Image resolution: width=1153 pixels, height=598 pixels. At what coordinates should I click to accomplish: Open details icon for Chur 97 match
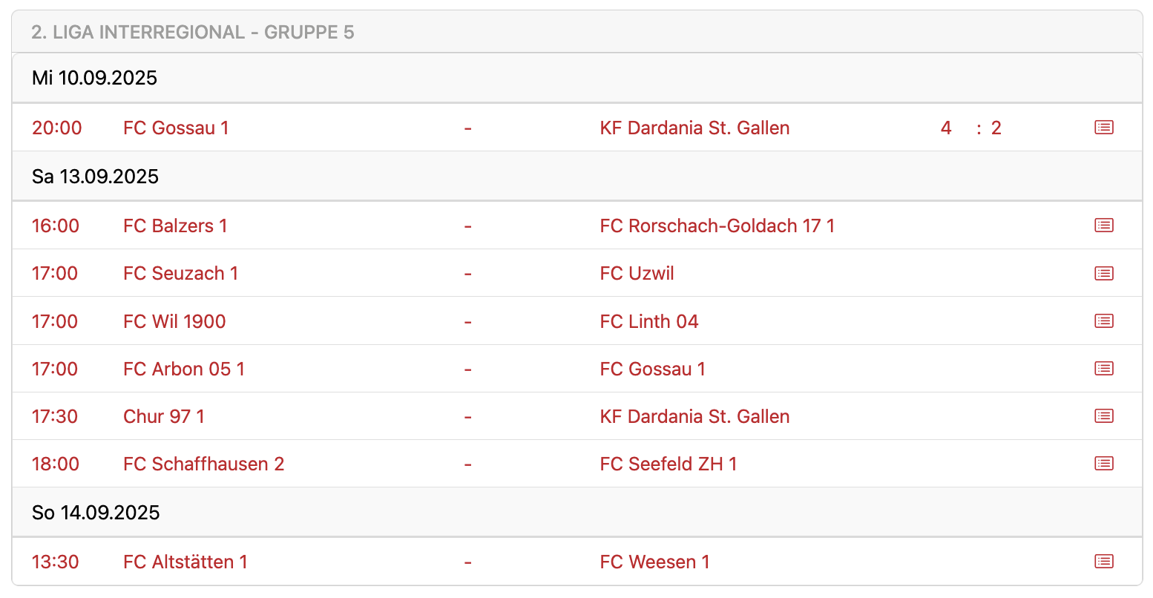1103,416
